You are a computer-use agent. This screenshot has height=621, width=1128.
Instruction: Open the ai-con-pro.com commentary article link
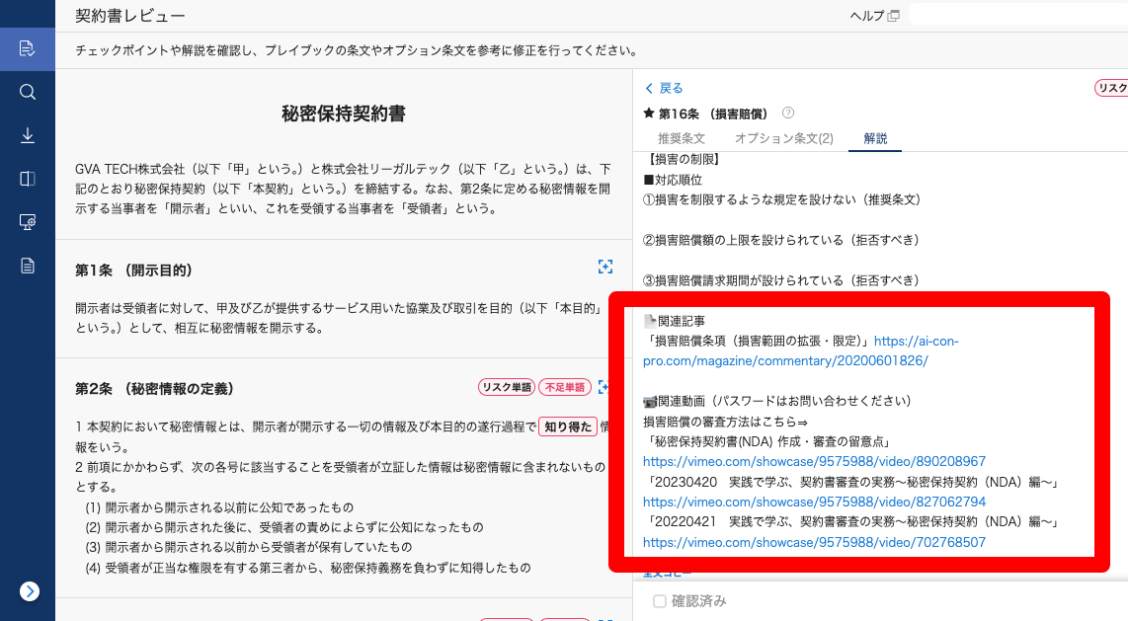[801, 350]
